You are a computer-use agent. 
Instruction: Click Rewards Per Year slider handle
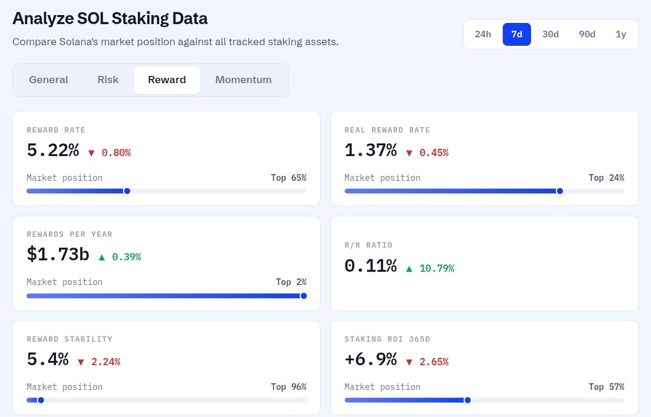click(303, 295)
